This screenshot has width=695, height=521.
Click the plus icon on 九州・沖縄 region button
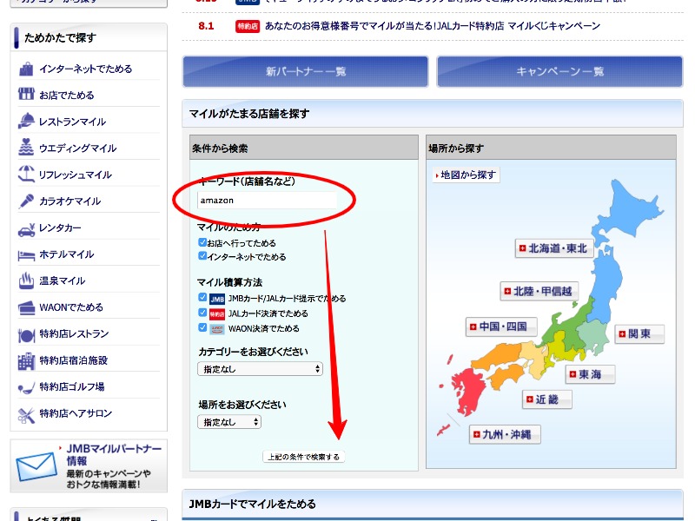[x=476, y=434]
